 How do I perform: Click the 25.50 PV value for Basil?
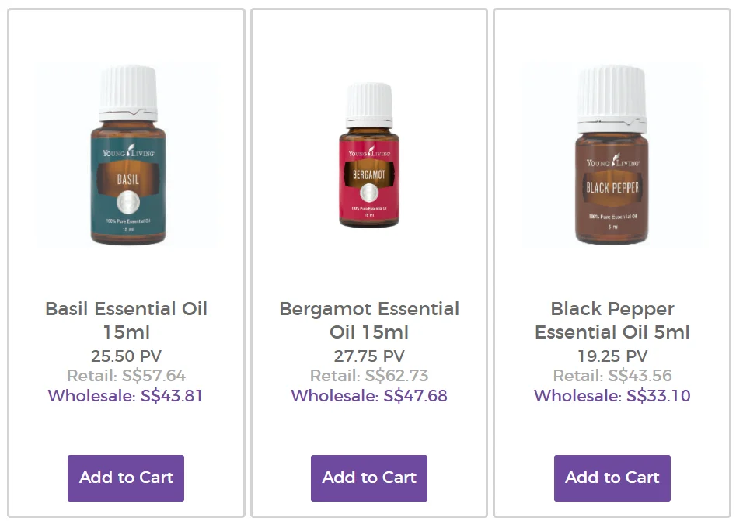(x=126, y=356)
